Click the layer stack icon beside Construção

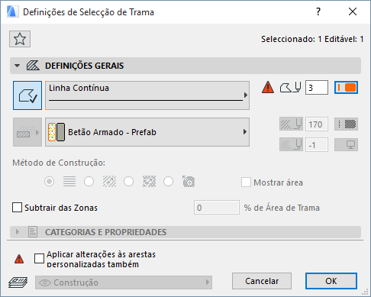pos(18,282)
